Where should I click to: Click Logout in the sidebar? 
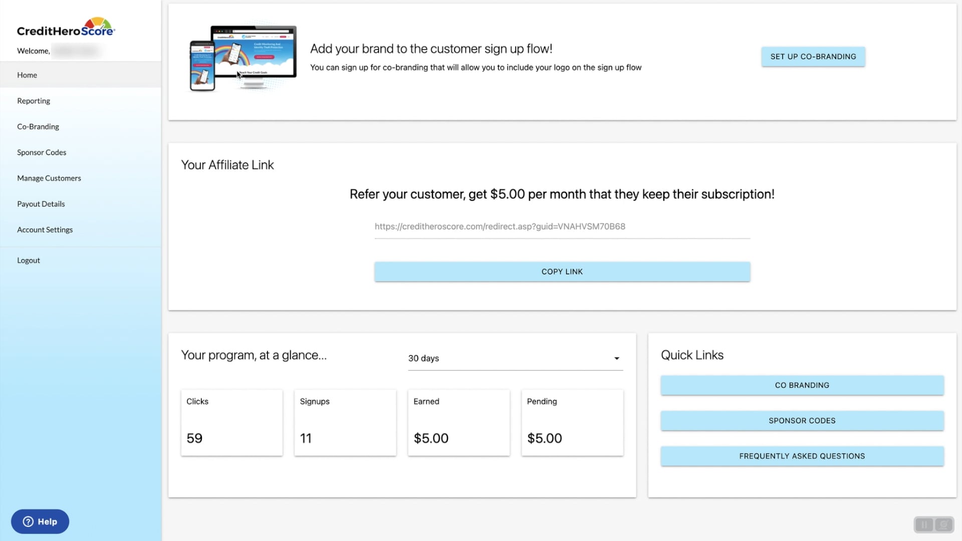click(29, 260)
